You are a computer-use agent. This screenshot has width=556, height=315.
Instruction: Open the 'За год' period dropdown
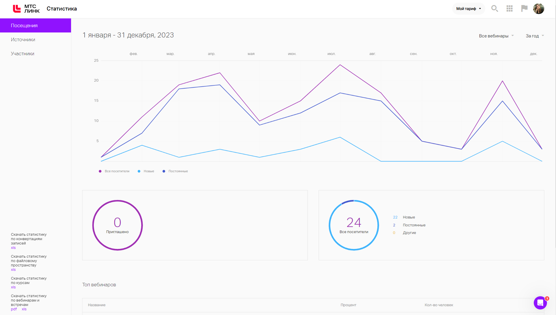coord(535,36)
